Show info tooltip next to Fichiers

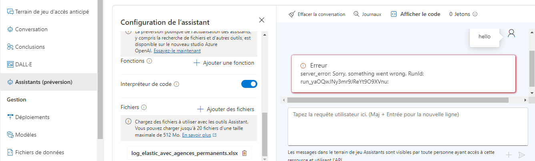[x=144, y=107]
